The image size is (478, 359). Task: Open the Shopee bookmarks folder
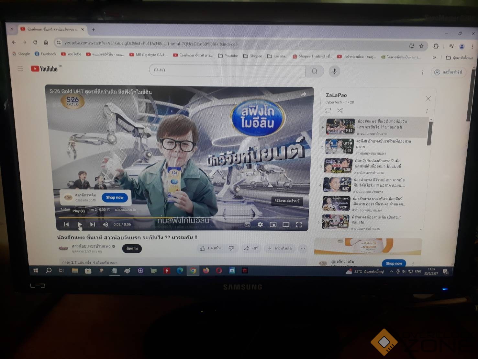252,56
